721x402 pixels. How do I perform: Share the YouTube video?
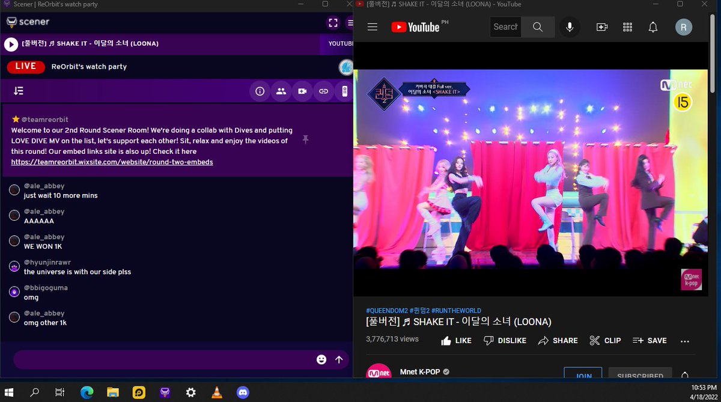(x=558, y=341)
